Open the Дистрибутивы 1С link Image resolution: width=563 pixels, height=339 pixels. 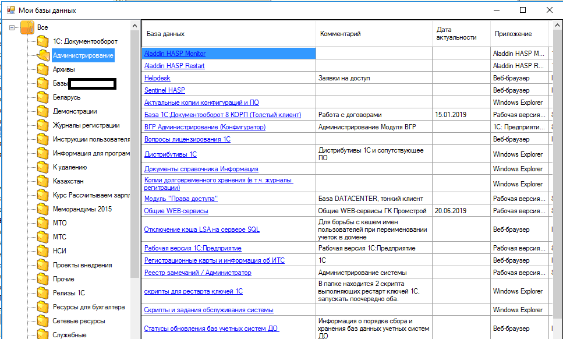171,154
